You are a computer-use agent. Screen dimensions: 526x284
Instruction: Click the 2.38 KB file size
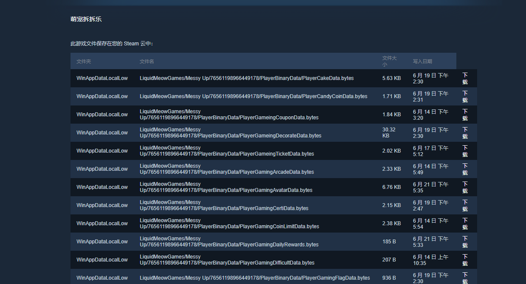(391, 223)
